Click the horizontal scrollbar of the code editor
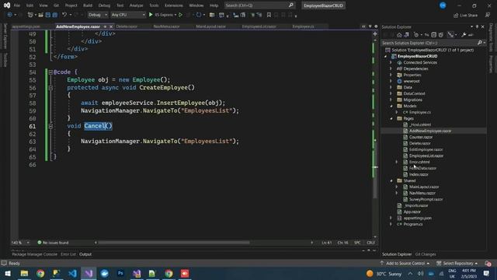Viewport: 497px width, 280px height. 174,243
